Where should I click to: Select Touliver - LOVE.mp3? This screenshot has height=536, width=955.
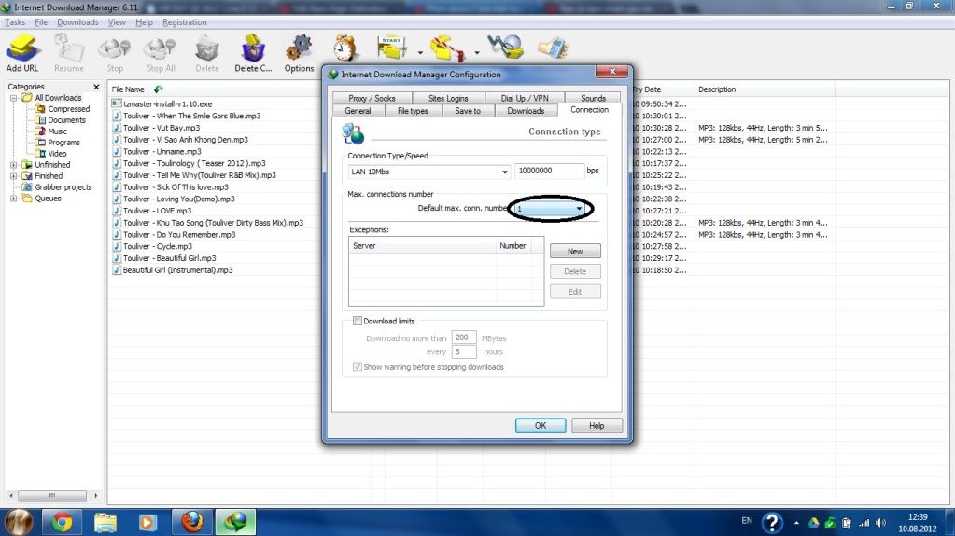pyautogui.click(x=157, y=211)
